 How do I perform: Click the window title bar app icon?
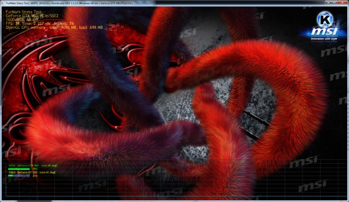pos(3,3)
